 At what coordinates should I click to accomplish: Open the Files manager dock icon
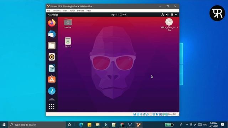52,46
